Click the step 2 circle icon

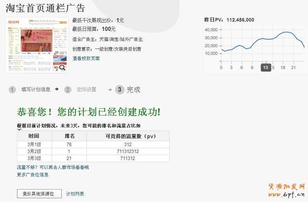click(68, 90)
